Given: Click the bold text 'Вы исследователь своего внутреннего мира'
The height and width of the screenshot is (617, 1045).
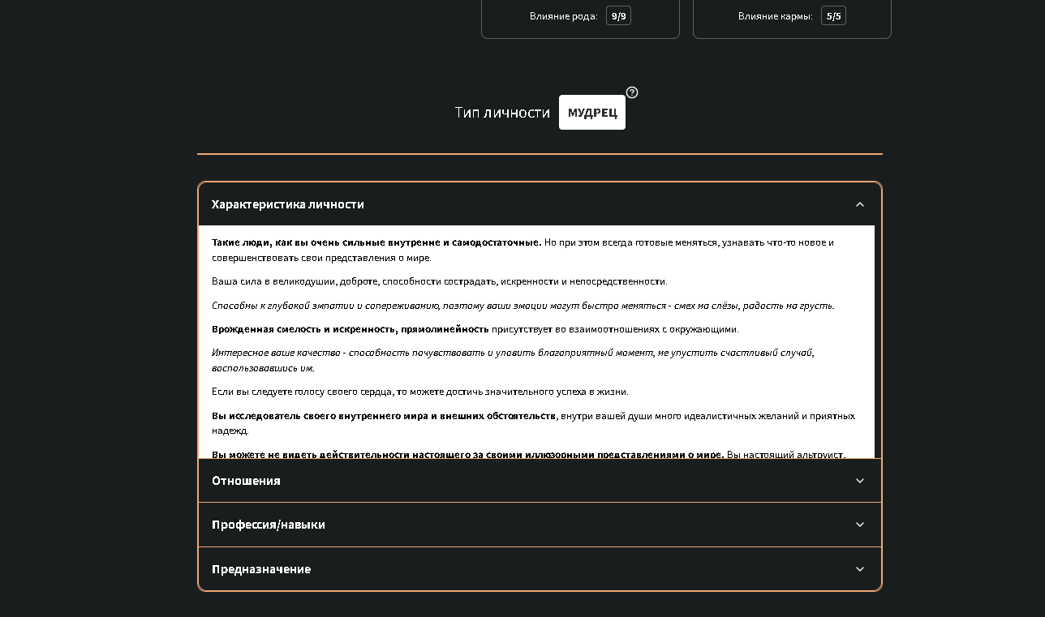Looking at the screenshot, I should pyautogui.click(x=384, y=416).
